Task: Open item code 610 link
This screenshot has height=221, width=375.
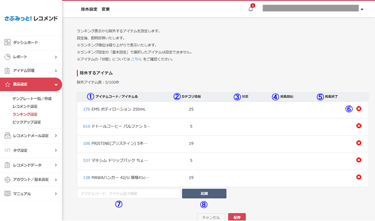Action: click(86, 126)
